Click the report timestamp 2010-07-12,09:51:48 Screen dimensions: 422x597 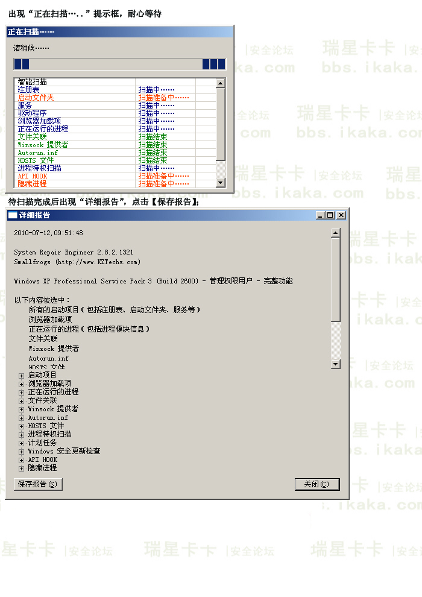[x=48, y=233]
